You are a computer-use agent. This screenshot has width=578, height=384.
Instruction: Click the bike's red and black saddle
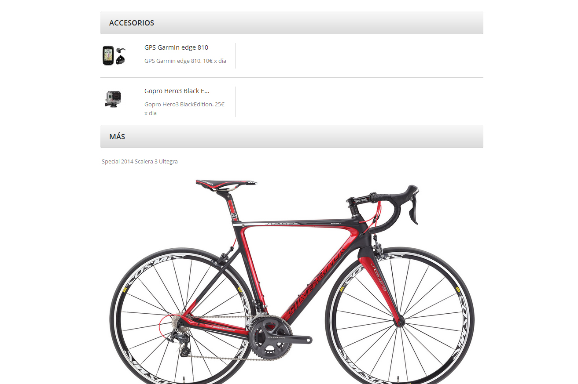(226, 184)
